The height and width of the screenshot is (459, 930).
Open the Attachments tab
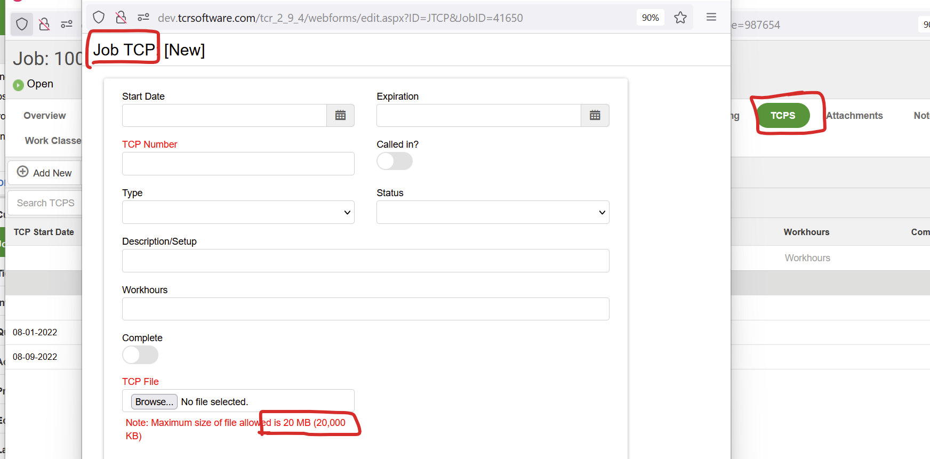tap(854, 115)
